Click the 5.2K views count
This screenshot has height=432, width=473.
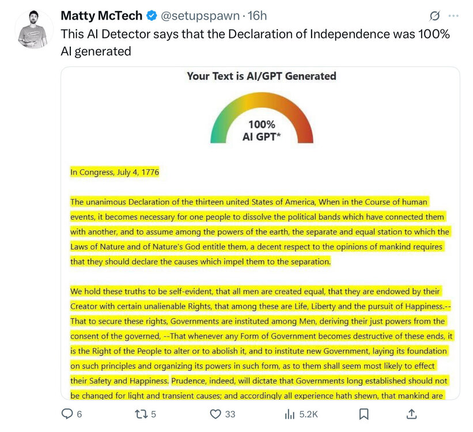309,414
